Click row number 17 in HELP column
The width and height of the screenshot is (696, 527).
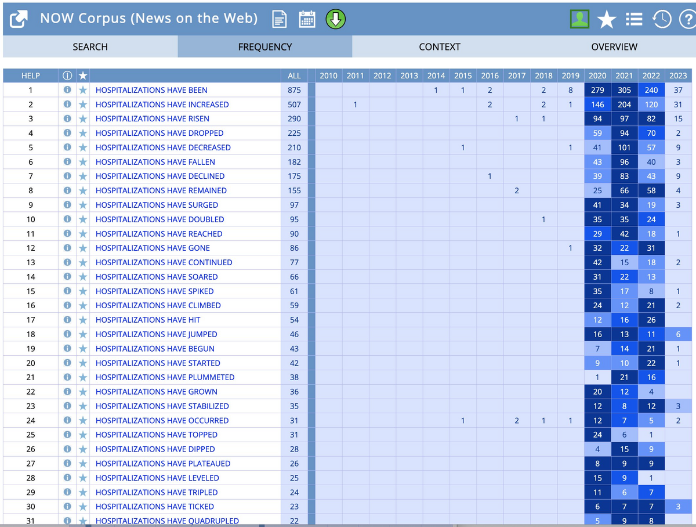(31, 320)
